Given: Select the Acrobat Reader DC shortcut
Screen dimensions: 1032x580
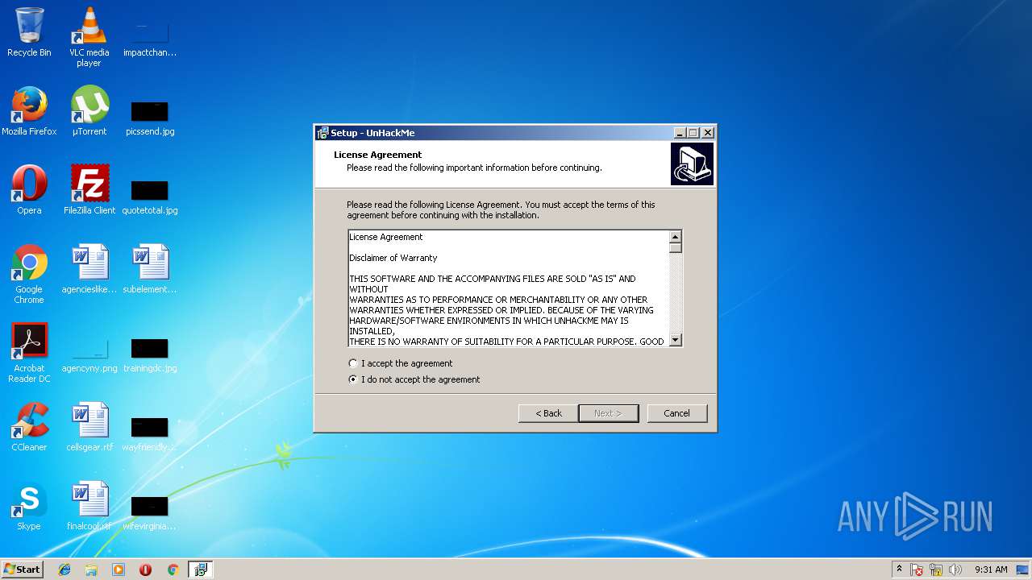Looking at the screenshot, I should (x=29, y=353).
